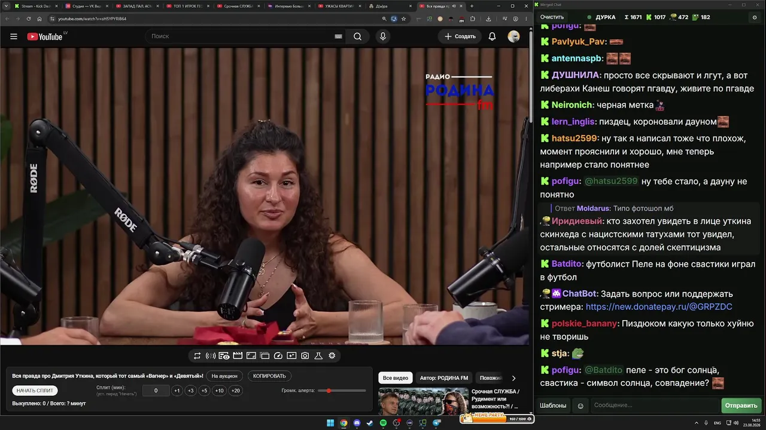Click the polskie_banany username in chat
Viewport: 766px width, 430px height.
pyautogui.click(x=584, y=324)
